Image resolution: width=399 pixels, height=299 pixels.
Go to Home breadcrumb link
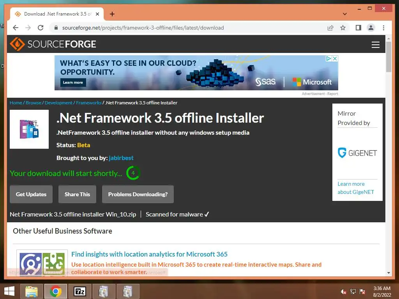click(16, 103)
